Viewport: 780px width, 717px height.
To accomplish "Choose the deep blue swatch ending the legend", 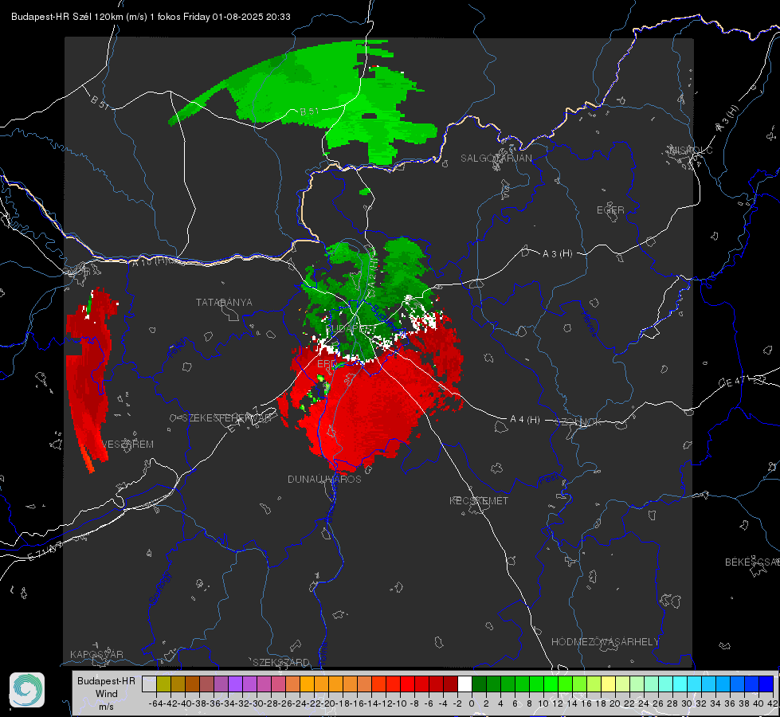I will 766,684.
